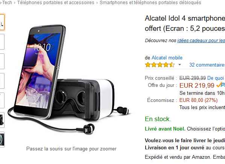Select the fifth product thumbnail

pyautogui.click(x=2, y=100)
